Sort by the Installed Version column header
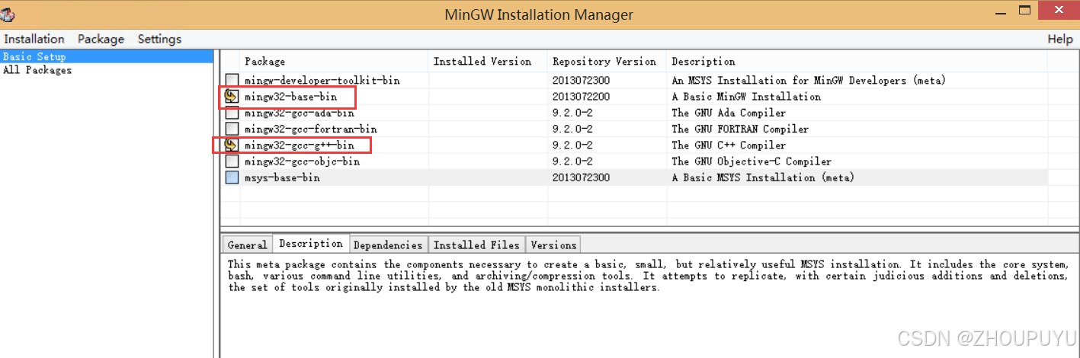The width and height of the screenshot is (1080, 358). pyautogui.click(x=488, y=61)
